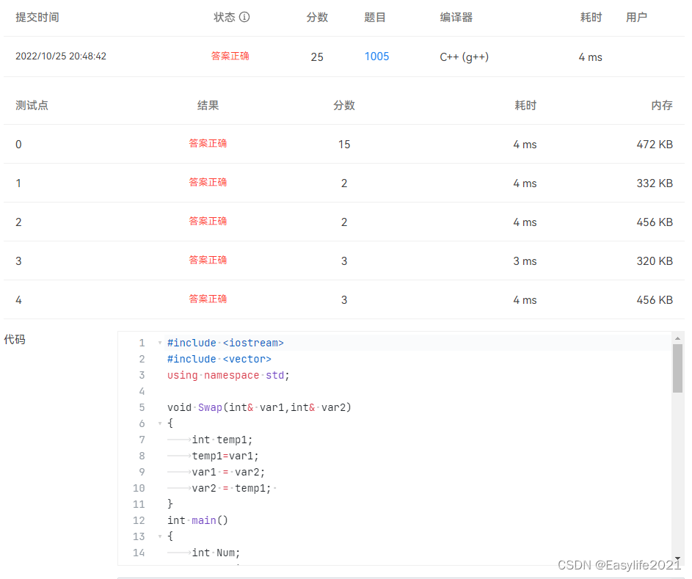Click line number 7 in the code viewer

[142, 440]
